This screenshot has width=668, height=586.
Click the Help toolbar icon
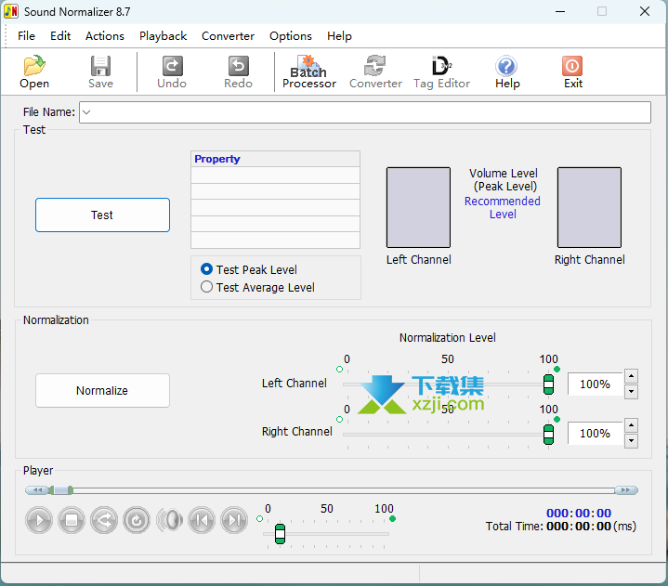507,72
